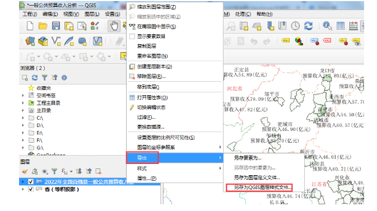
Task: Click the New GeoPackage layer box icon
Action: click(x=43, y=41)
